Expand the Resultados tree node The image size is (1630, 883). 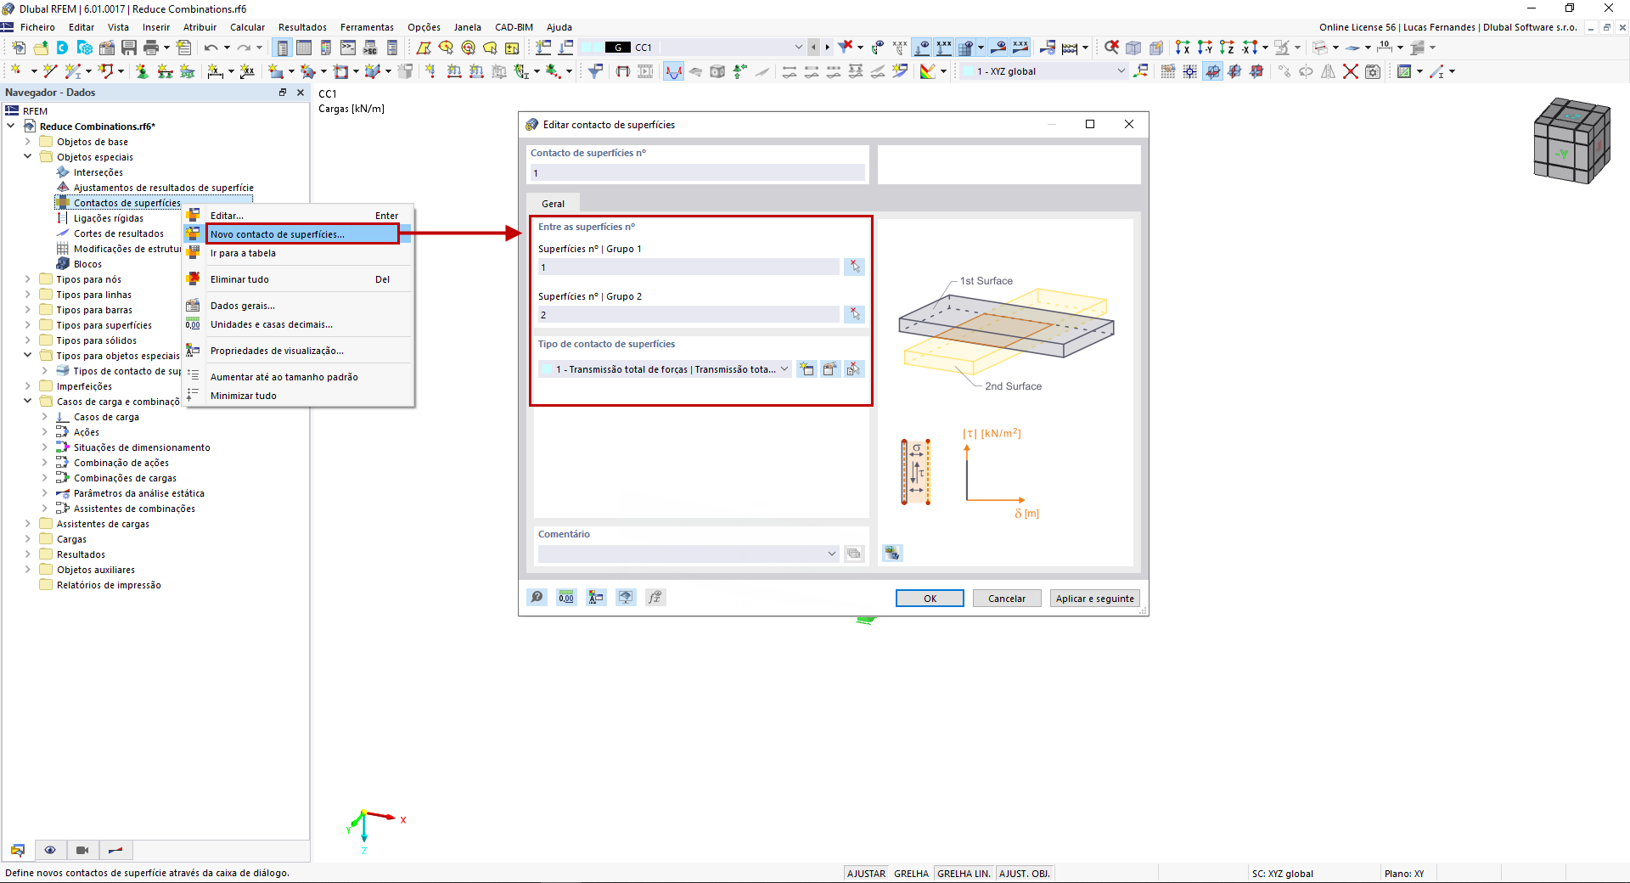tap(28, 554)
